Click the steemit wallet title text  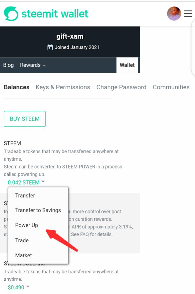tap(55, 14)
